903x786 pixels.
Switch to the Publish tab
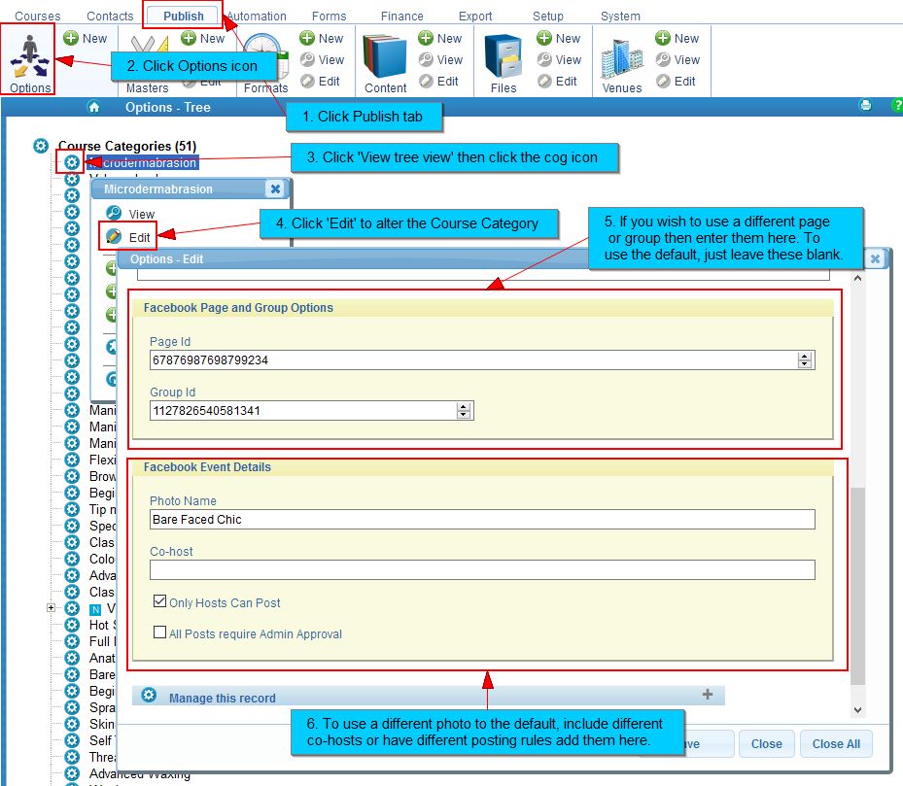(x=183, y=16)
